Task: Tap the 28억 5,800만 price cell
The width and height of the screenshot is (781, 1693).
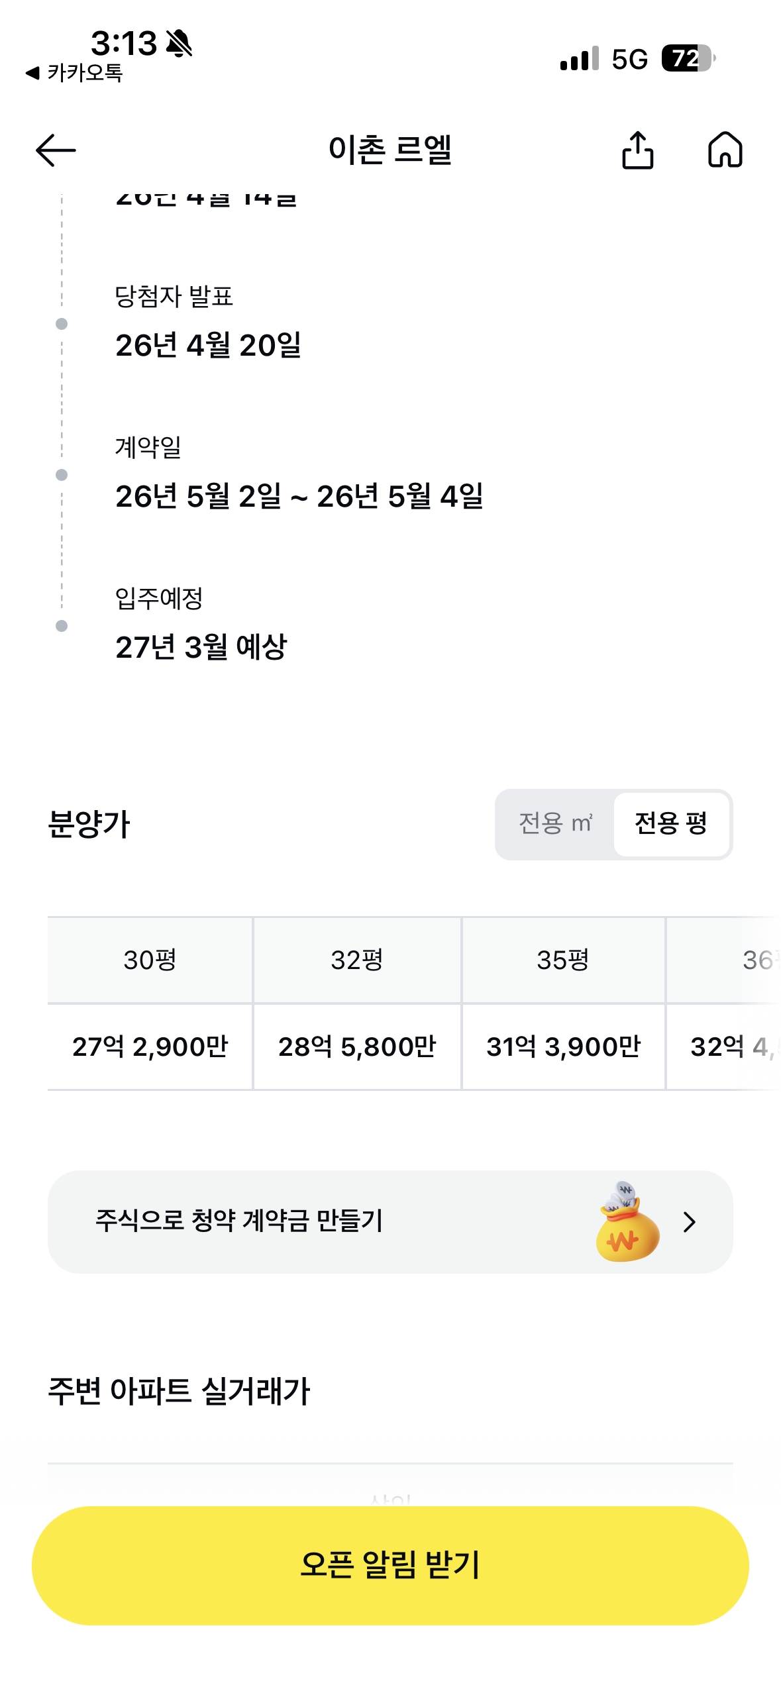Action: click(x=357, y=1047)
